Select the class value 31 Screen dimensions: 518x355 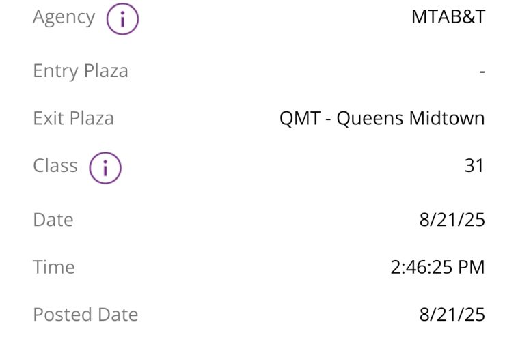click(474, 166)
